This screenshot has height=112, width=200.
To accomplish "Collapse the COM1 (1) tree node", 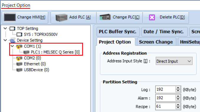I will [12, 46].
